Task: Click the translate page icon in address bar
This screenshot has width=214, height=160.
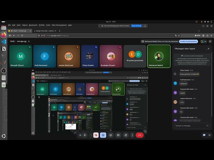Action: tap(176, 36)
